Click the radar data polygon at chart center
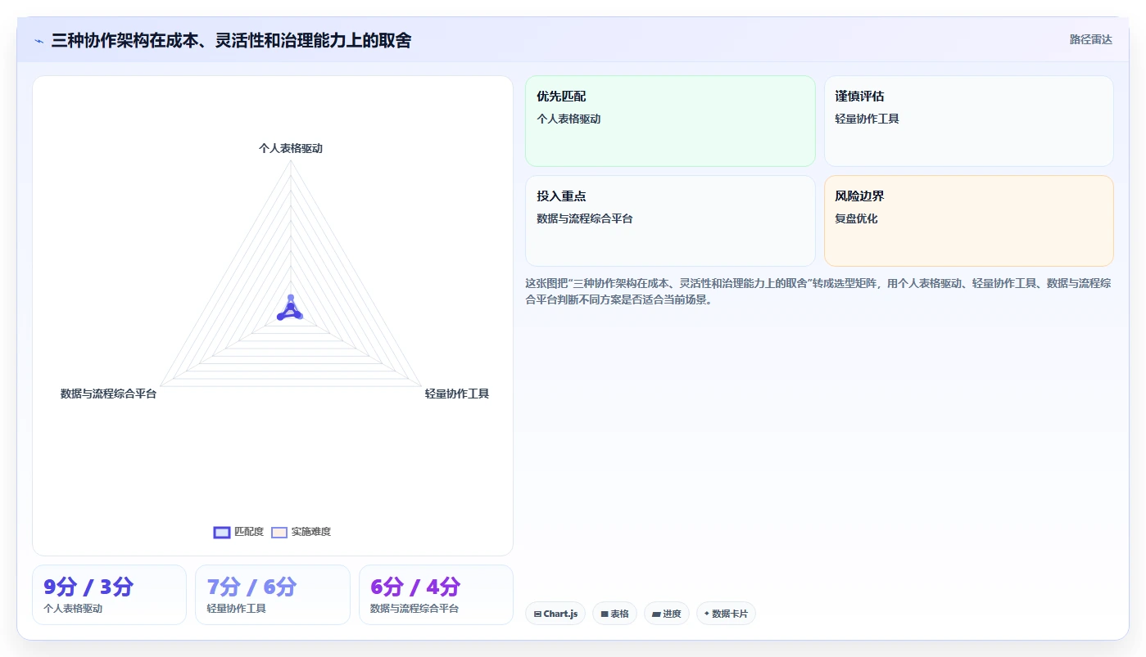The width and height of the screenshot is (1146, 657). 289,310
